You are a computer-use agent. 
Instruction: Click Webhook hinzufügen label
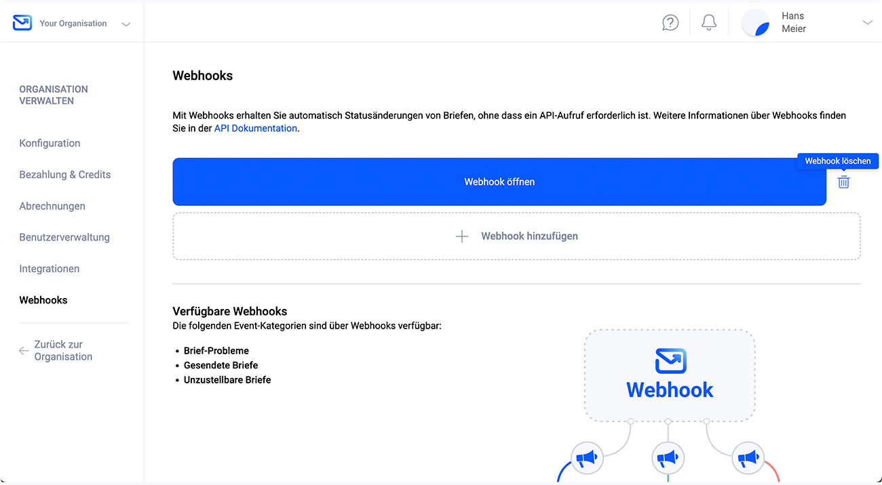(x=530, y=236)
